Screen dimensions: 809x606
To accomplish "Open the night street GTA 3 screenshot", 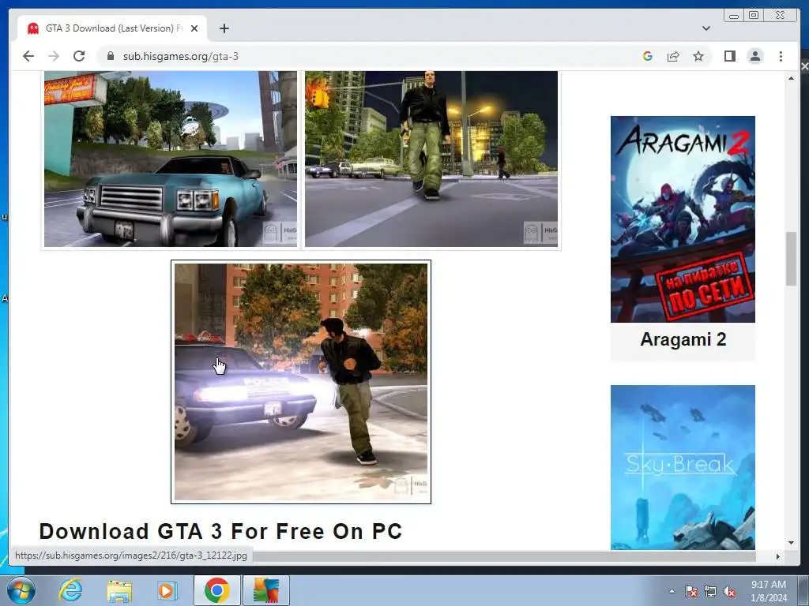I will pos(431,159).
